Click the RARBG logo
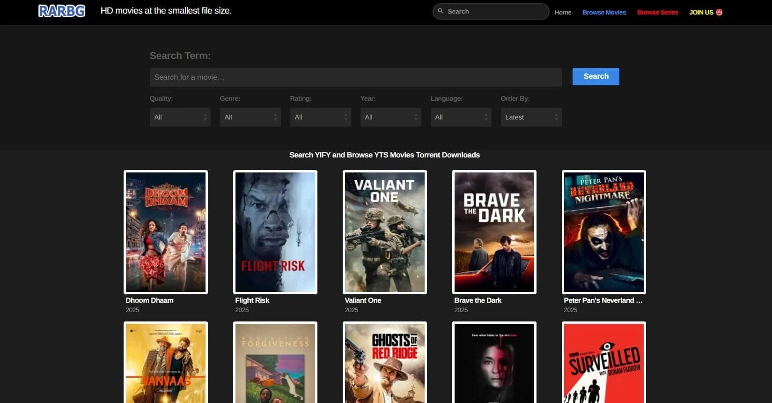The width and height of the screenshot is (772, 403). click(62, 11)
